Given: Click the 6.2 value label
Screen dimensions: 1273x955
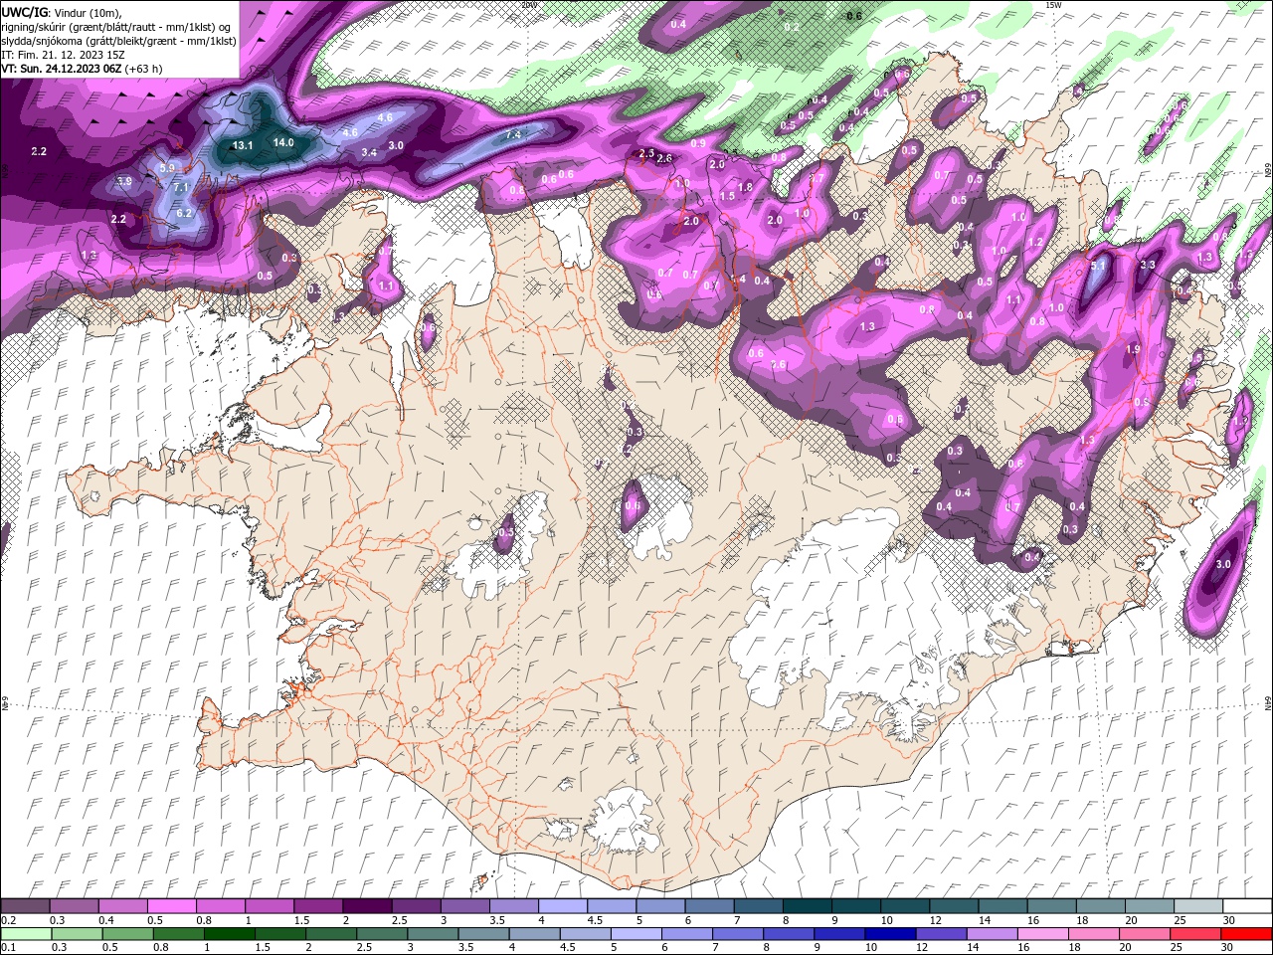Looking at the screenshot, I should (184, 213).
